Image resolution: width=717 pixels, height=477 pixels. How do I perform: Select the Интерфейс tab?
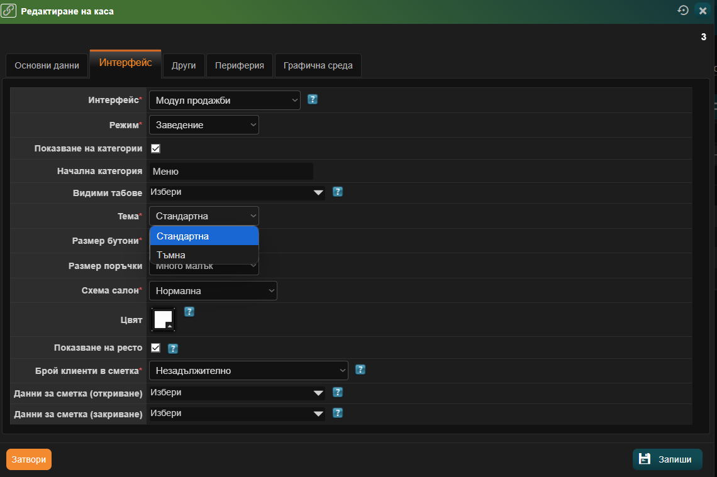click(x=125, y=63)
